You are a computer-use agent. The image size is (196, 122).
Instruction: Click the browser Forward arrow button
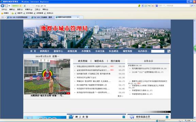tap(6, 6)
